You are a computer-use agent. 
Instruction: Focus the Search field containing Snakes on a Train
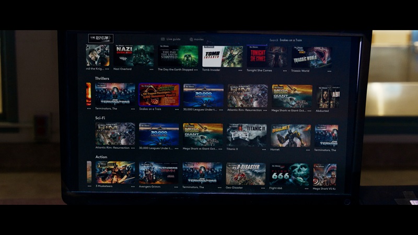pyautogui.click(x=286, y=40)
